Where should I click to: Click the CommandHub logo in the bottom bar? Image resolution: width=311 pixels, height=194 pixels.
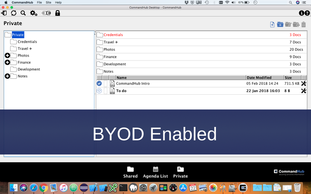tap(289, 172)
